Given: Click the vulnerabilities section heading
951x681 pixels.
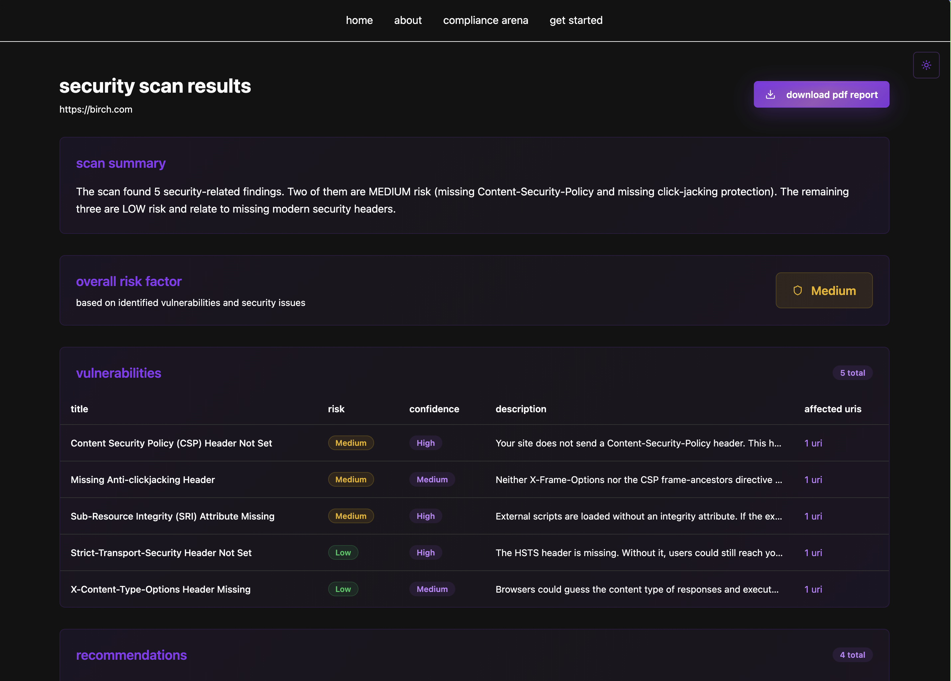Looking at the screenshot, I should [x=119, y=373].
